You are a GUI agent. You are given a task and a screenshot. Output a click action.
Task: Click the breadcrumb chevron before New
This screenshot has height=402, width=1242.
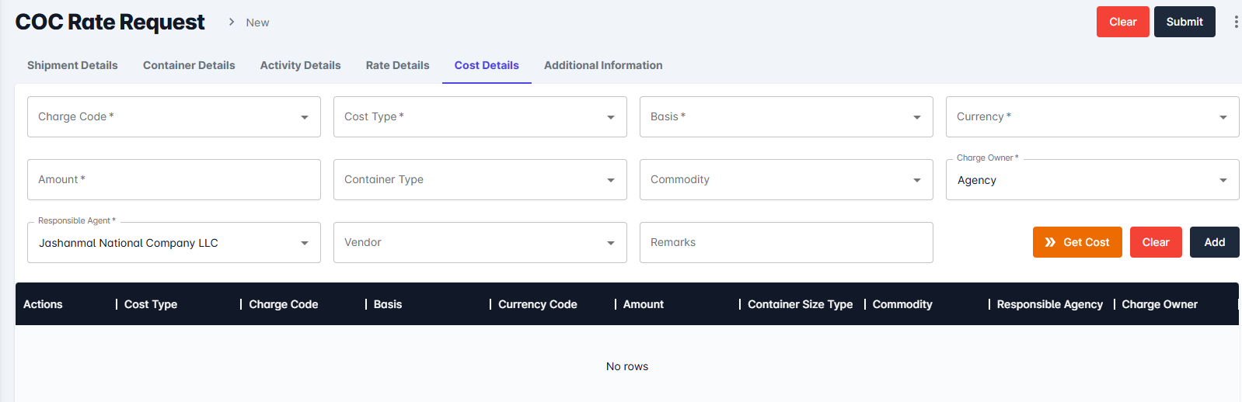coord(232,22)
